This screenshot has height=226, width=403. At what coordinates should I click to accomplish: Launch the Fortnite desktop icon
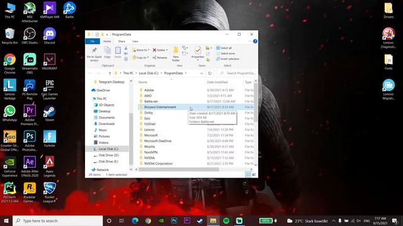pyautogui.click(x=50, y=139)
